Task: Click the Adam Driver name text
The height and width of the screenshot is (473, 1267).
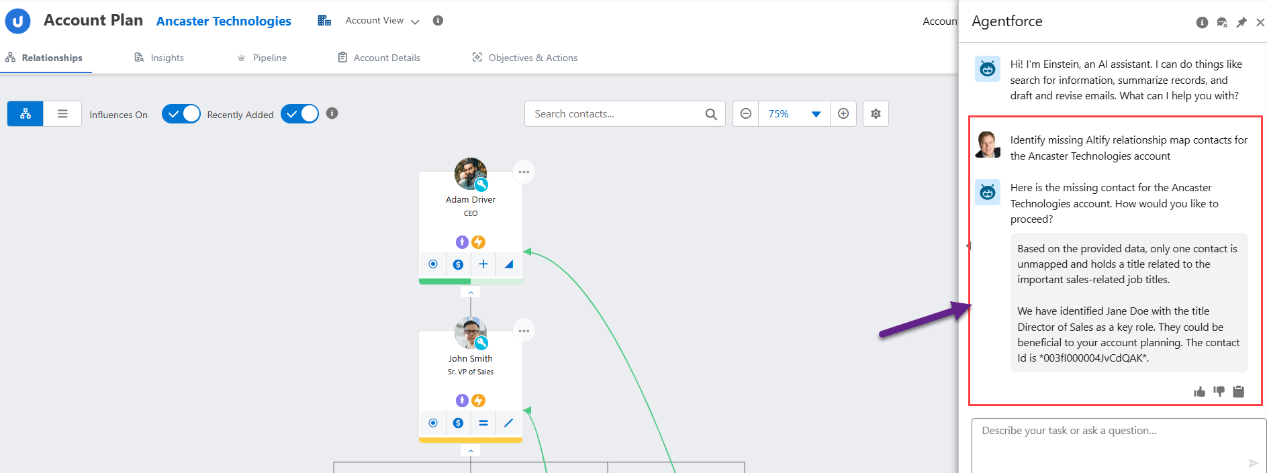Action: (x=471, y=199)
